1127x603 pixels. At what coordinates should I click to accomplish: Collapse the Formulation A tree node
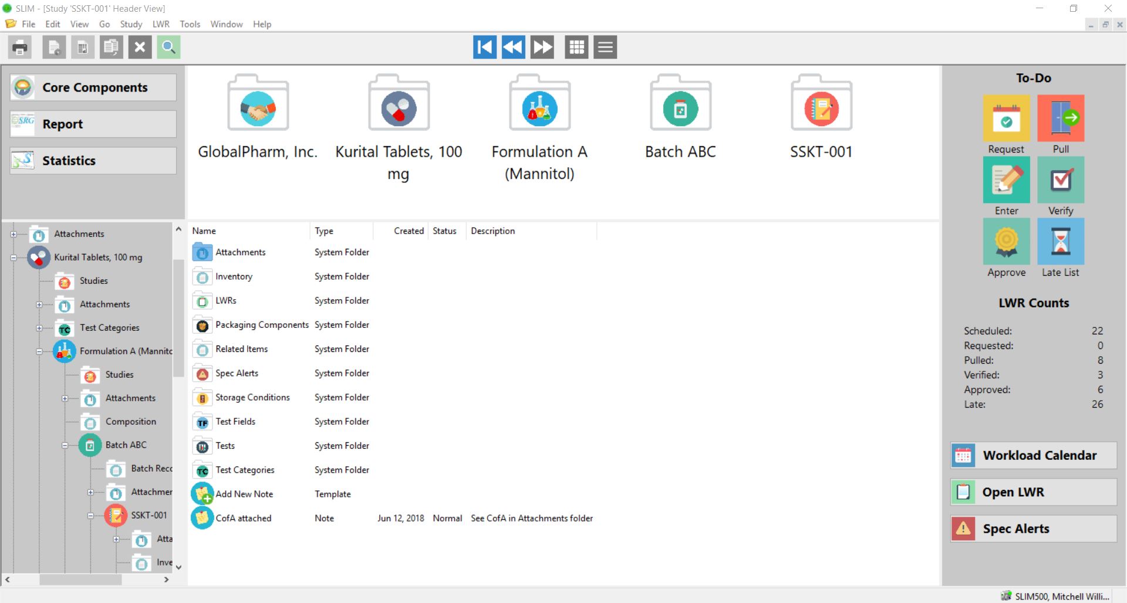tap(39, 351)
